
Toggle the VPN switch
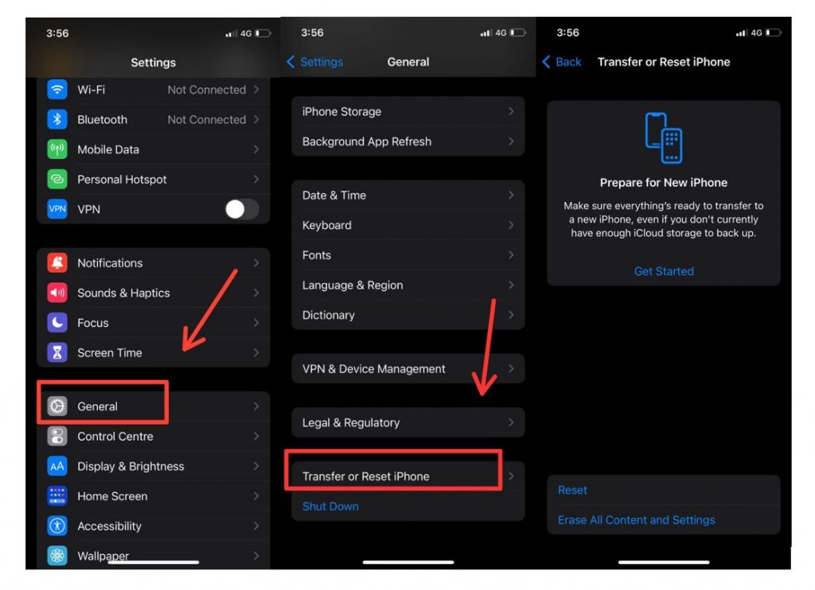click(242, 209)
